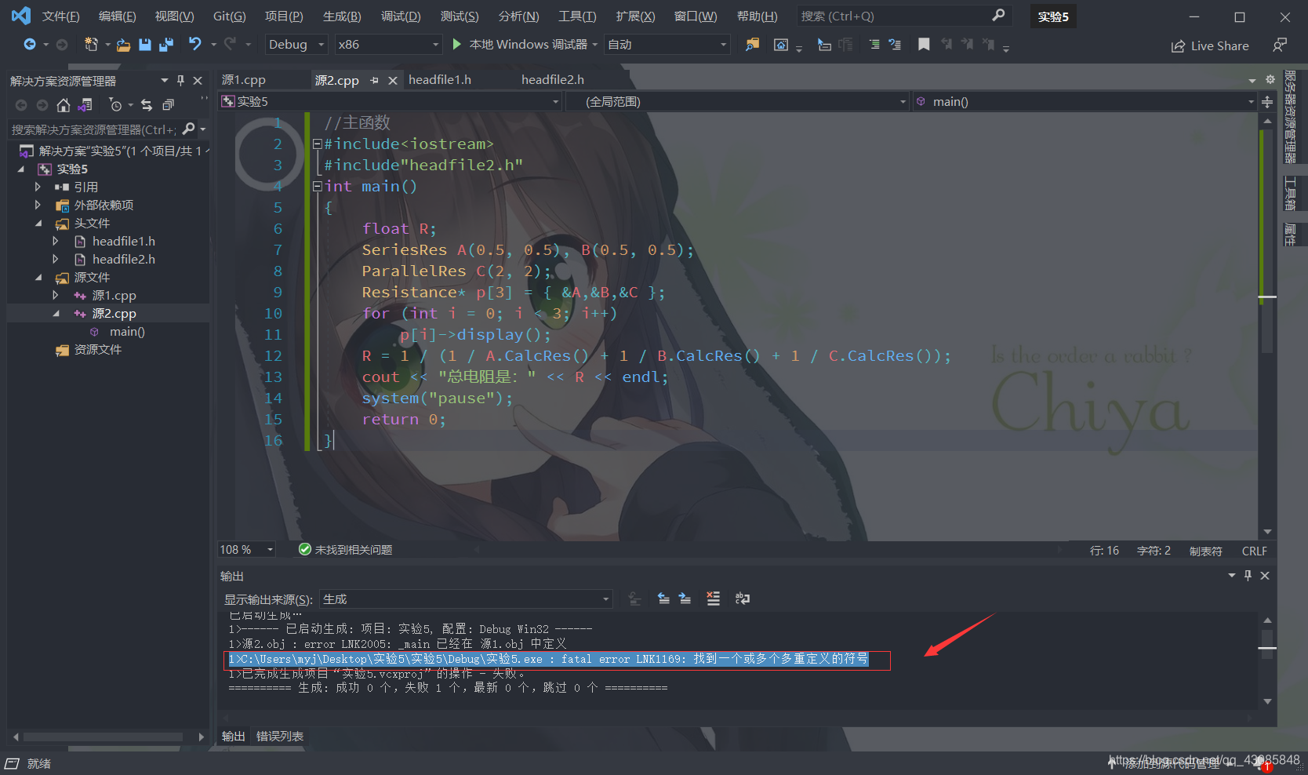
Task: Select the main() node under 源2.cpp
Action: pyautogui.click(x=126, y=332)
